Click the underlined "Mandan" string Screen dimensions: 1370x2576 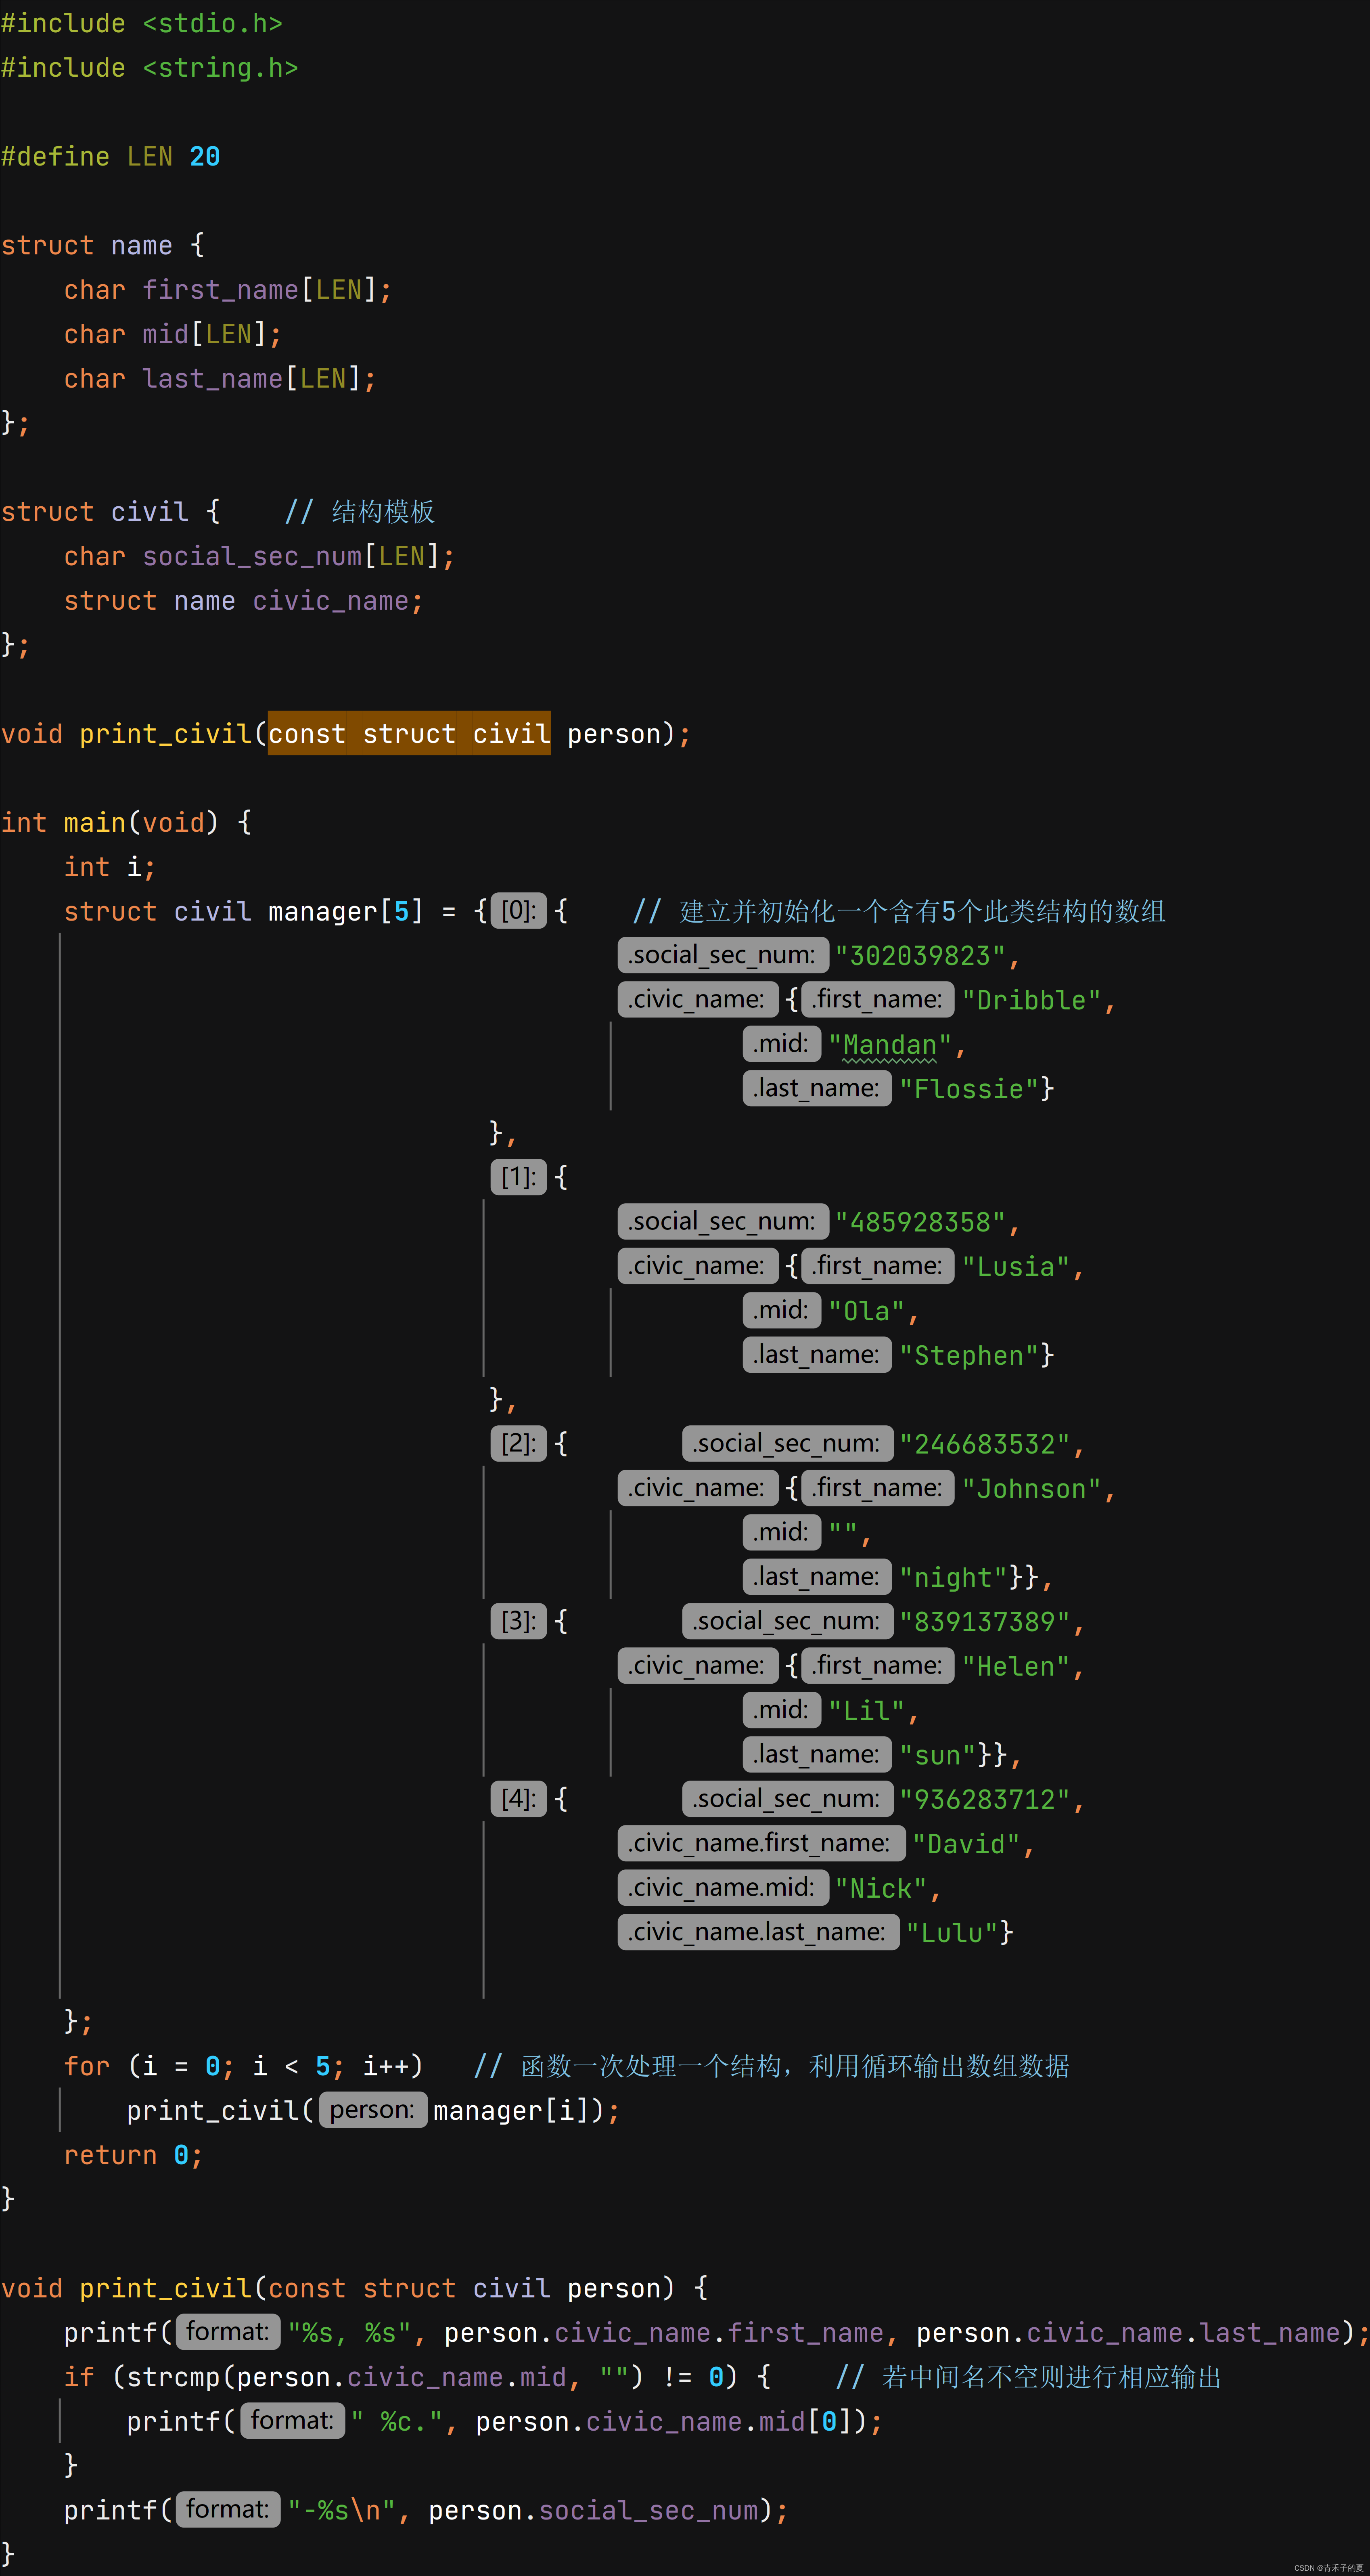(x=889, y=1045)
